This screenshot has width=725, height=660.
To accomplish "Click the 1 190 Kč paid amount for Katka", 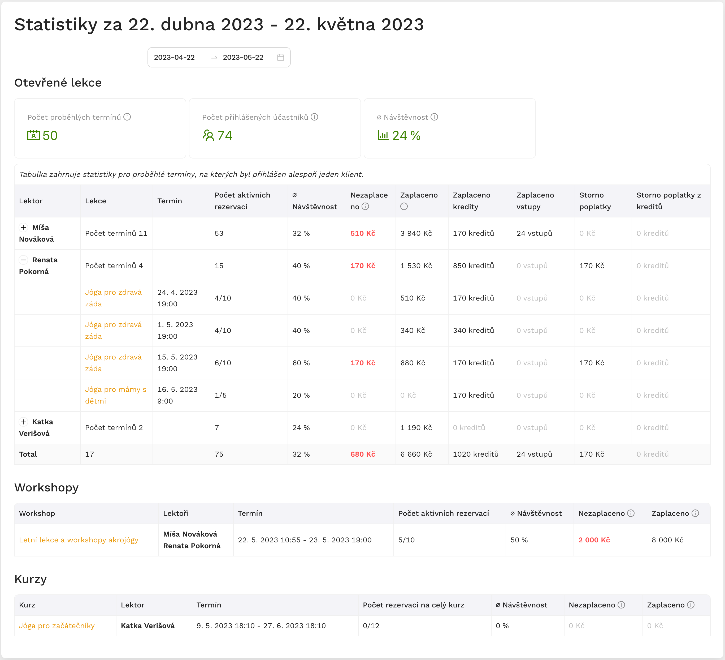I will point(416,427).
